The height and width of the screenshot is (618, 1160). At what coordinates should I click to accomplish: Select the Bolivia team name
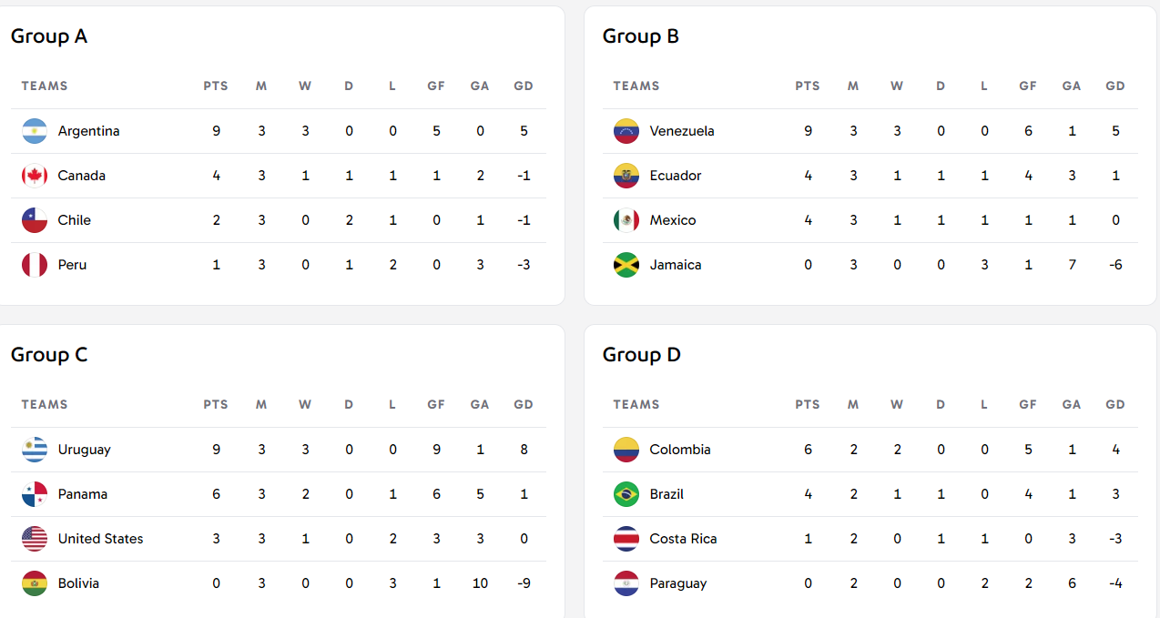[78, 583]
